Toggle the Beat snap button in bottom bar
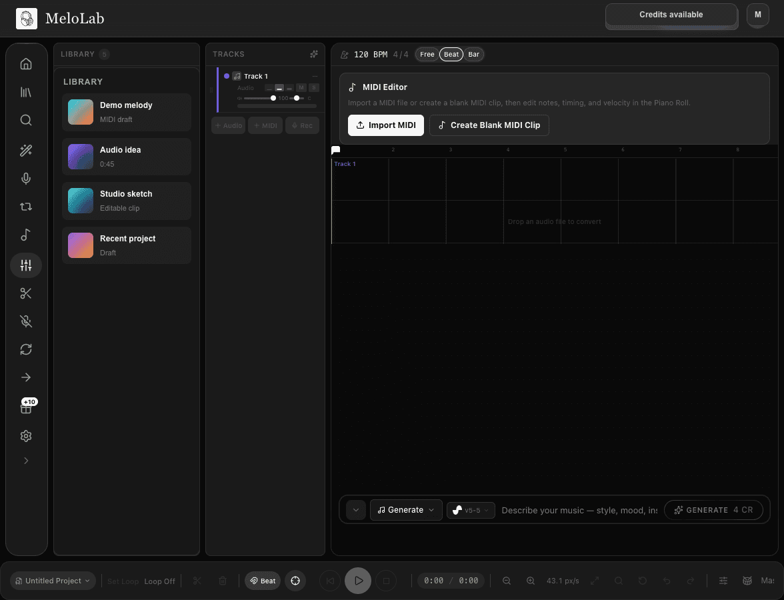Screen dimensions: 784x600 click(263, 581)
